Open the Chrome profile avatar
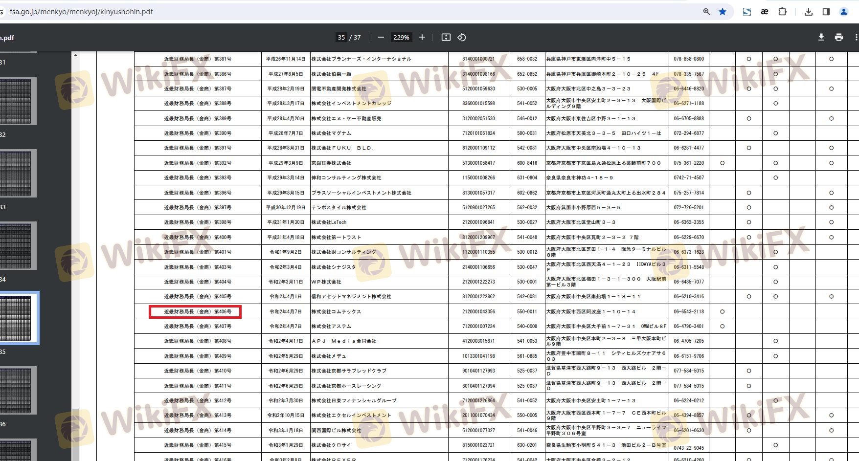859x461 pixels. click(844, 12)
